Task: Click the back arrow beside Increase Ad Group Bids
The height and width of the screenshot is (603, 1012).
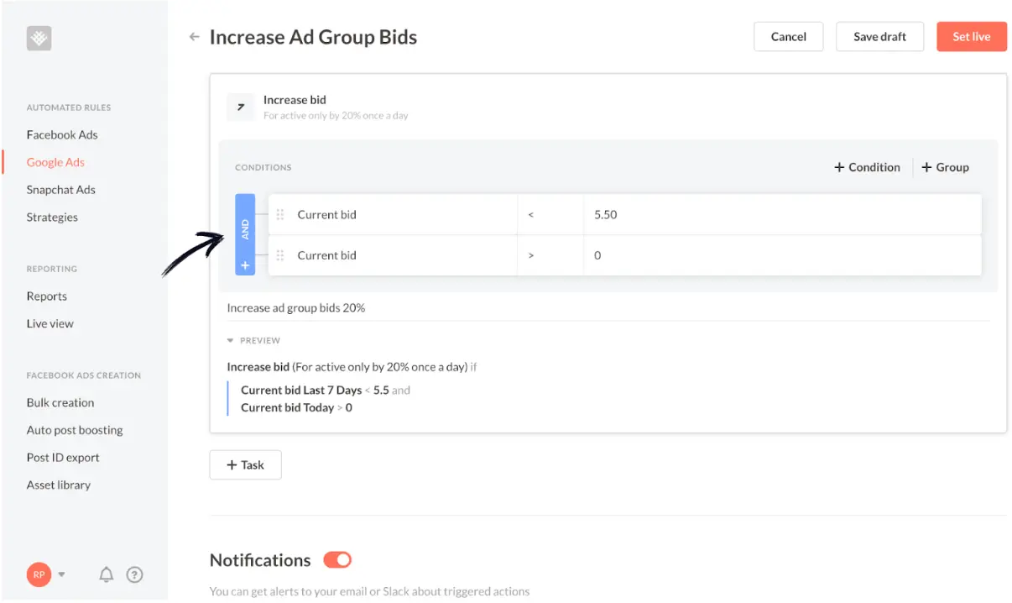Action: click(194, 37)
